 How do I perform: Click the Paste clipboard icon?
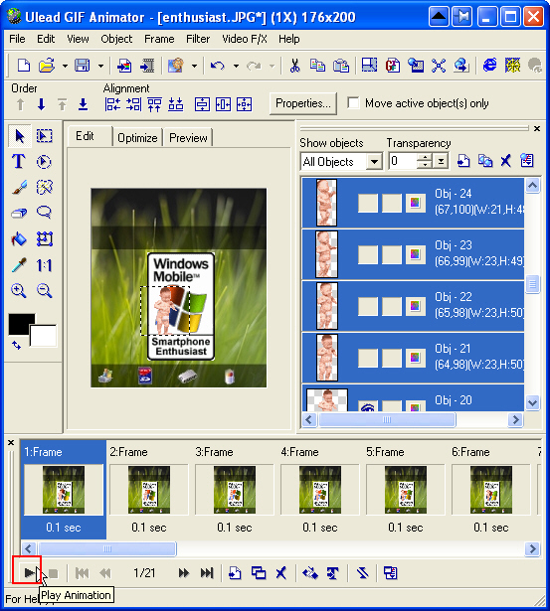point(340,66)
